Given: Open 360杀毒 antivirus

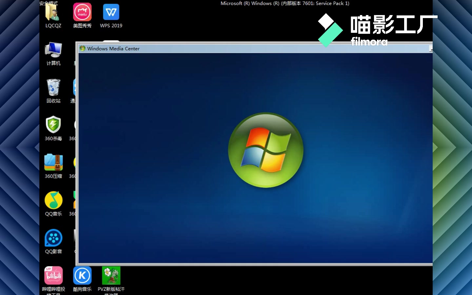Looking at the screenshot, I should (x=53, y=125).
